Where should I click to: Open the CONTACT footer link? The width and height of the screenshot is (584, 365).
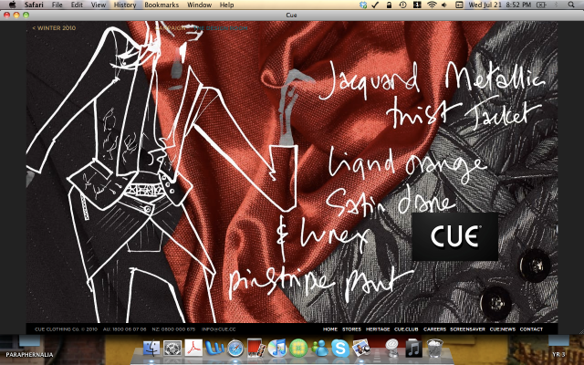tap(531, 329)
